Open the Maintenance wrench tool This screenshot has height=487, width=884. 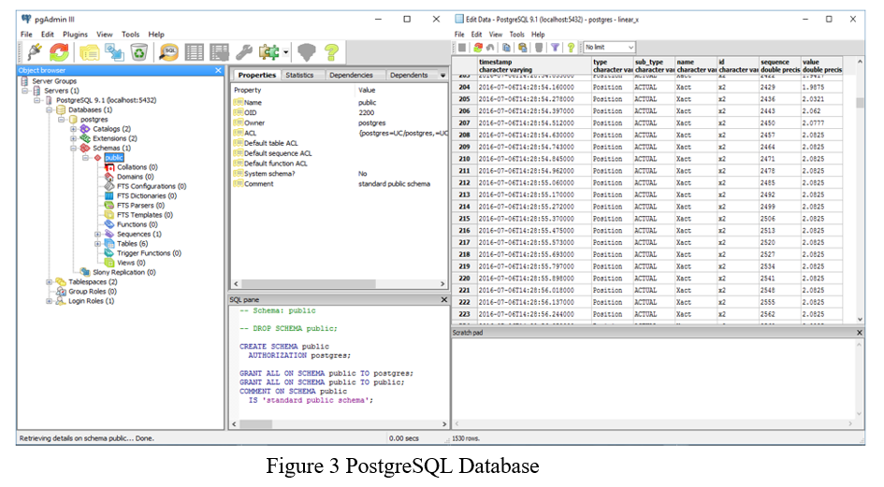(x=244, y=52)
